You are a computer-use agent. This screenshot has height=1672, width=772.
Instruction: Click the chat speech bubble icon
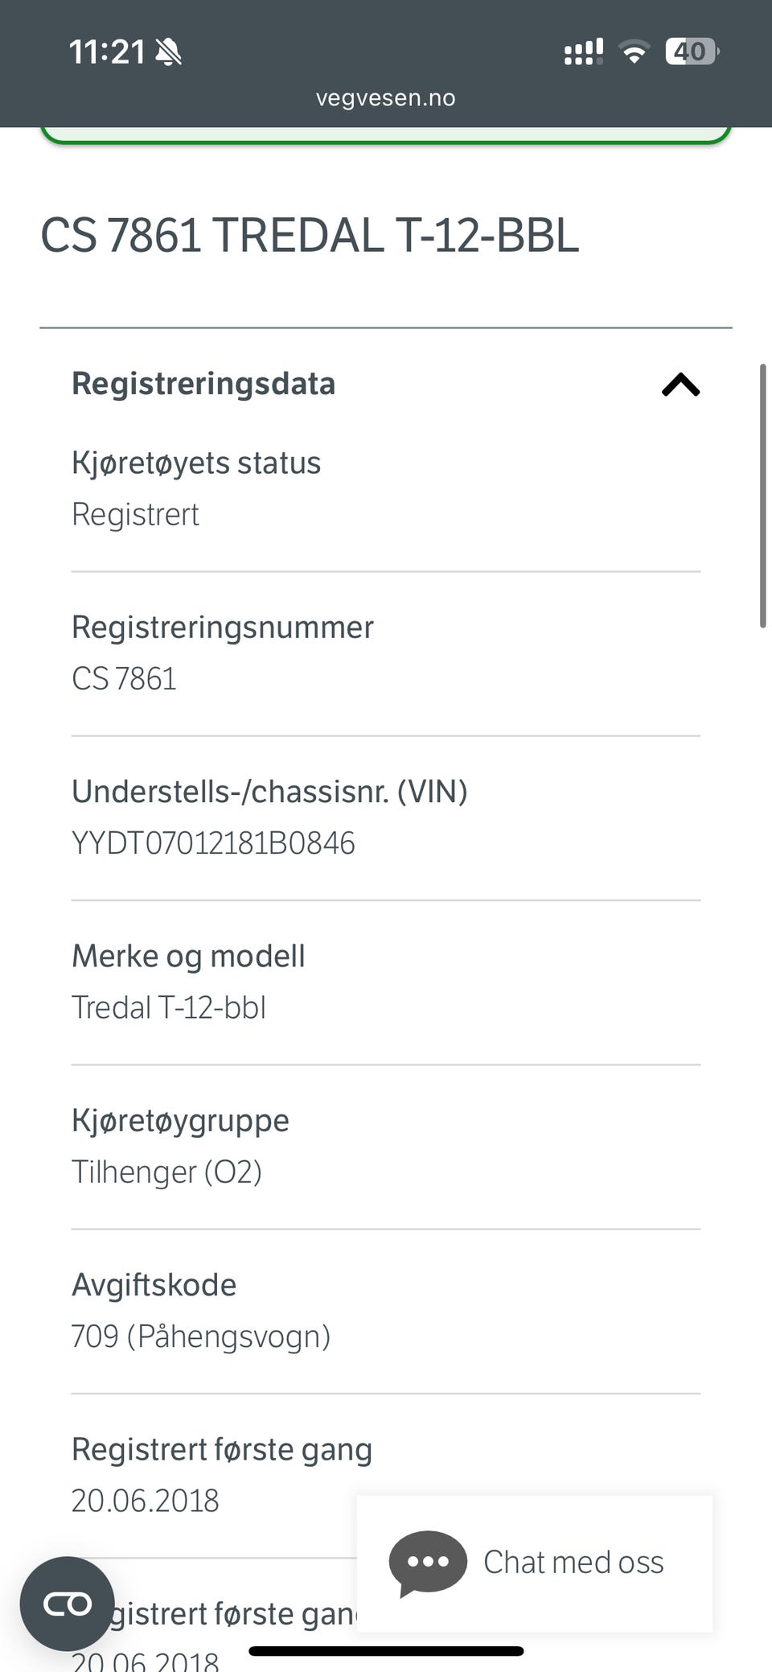point(428,1562)
